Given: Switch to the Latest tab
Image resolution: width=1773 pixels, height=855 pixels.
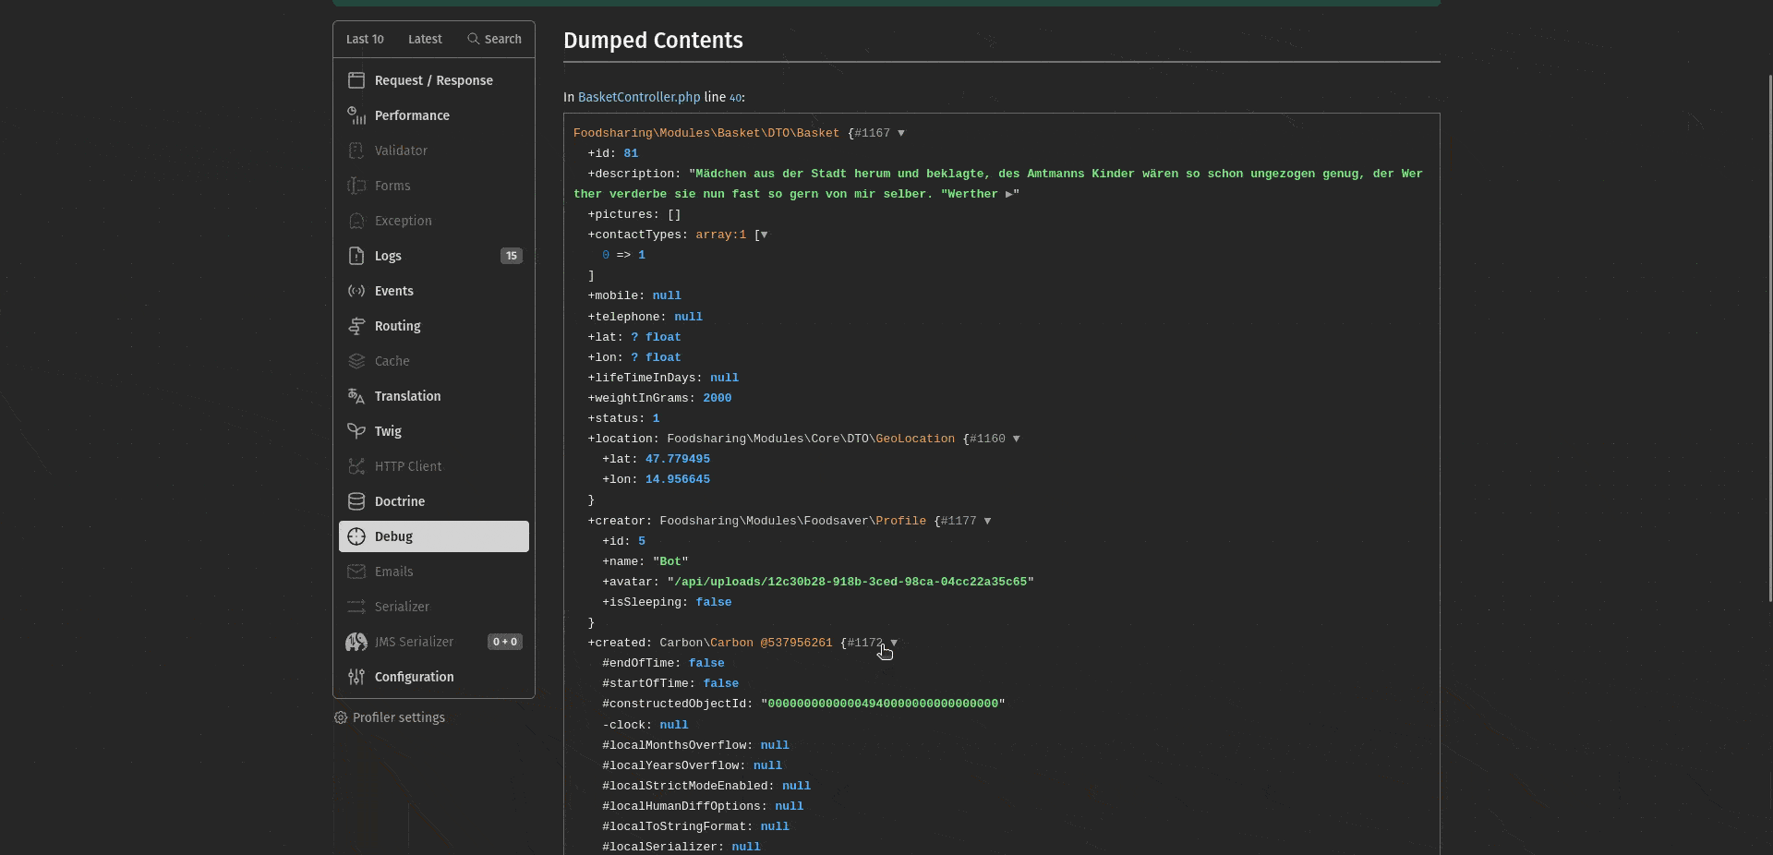Looking at the screenshot, I should pos(425,39).
